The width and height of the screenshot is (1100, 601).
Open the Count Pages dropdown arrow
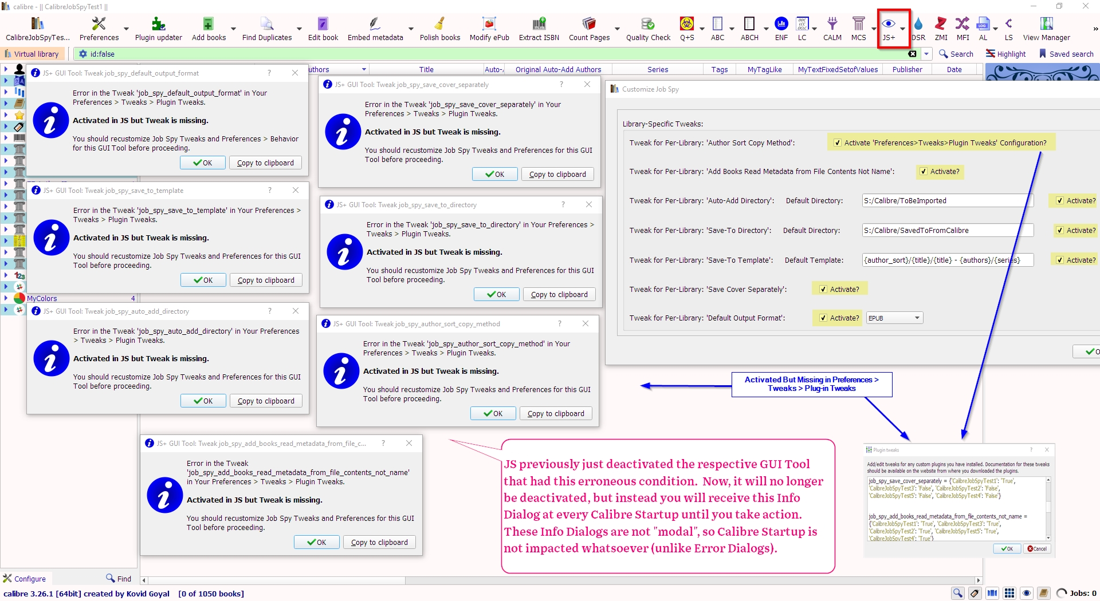[617, 29]
